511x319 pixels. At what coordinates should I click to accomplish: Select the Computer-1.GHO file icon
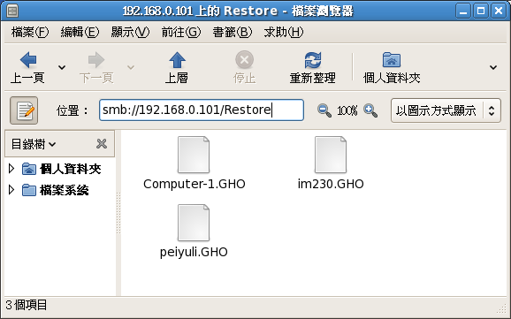click(x=194, y=155)
